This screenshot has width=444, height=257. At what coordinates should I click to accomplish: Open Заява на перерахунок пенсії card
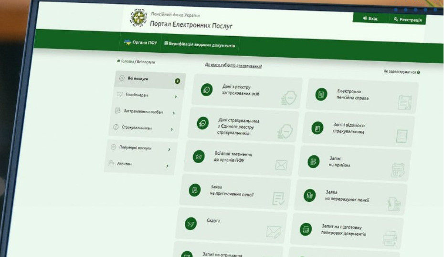pos(350,197)
